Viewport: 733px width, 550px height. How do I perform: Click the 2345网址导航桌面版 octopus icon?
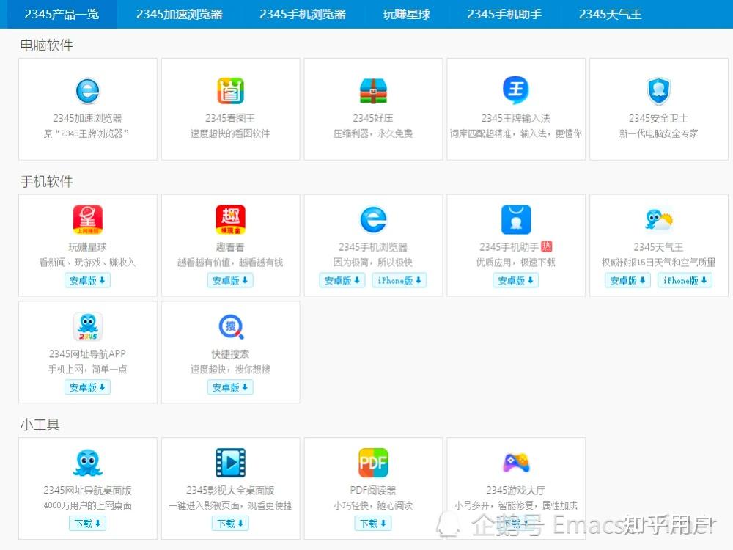coord(88,463)
